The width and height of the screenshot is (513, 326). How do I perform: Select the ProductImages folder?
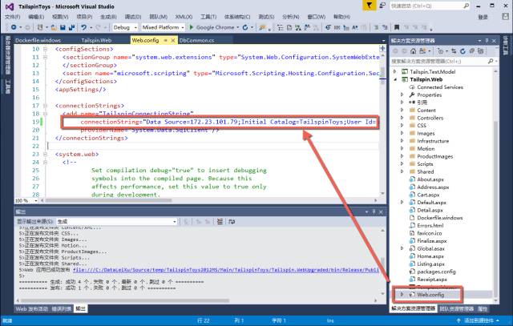pyautogui.click(x=434, y=156)
